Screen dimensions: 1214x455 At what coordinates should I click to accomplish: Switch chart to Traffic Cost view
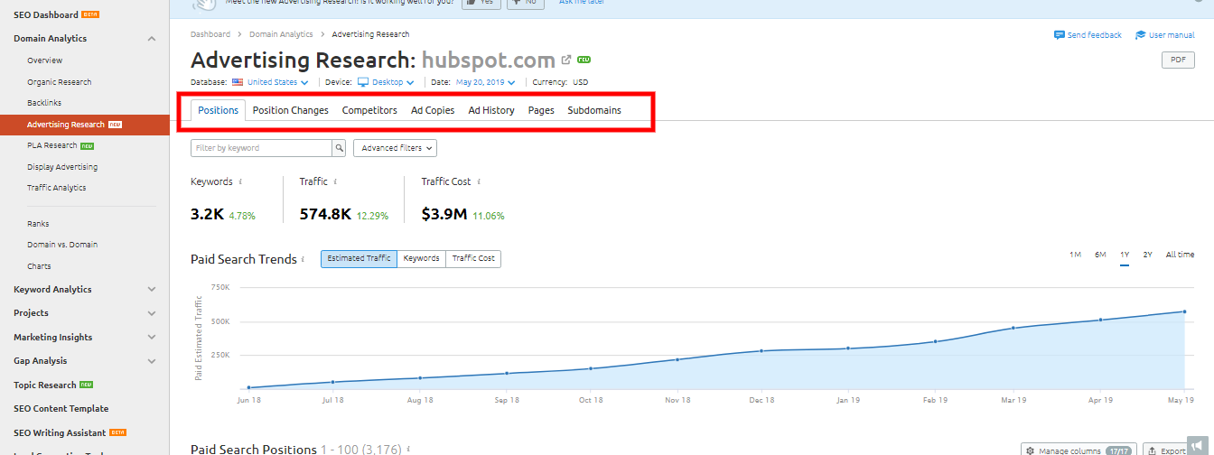(x=473, y=259)
